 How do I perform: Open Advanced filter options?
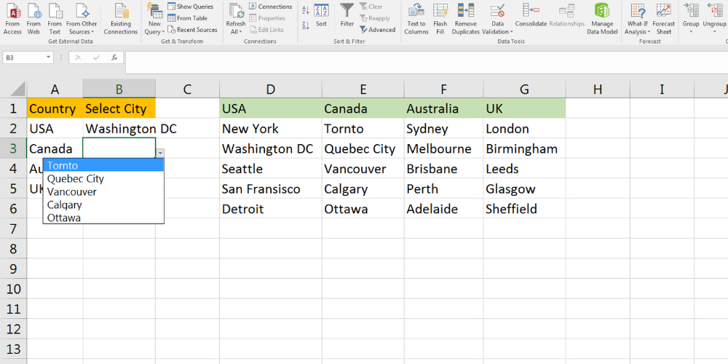coord(377,30)
